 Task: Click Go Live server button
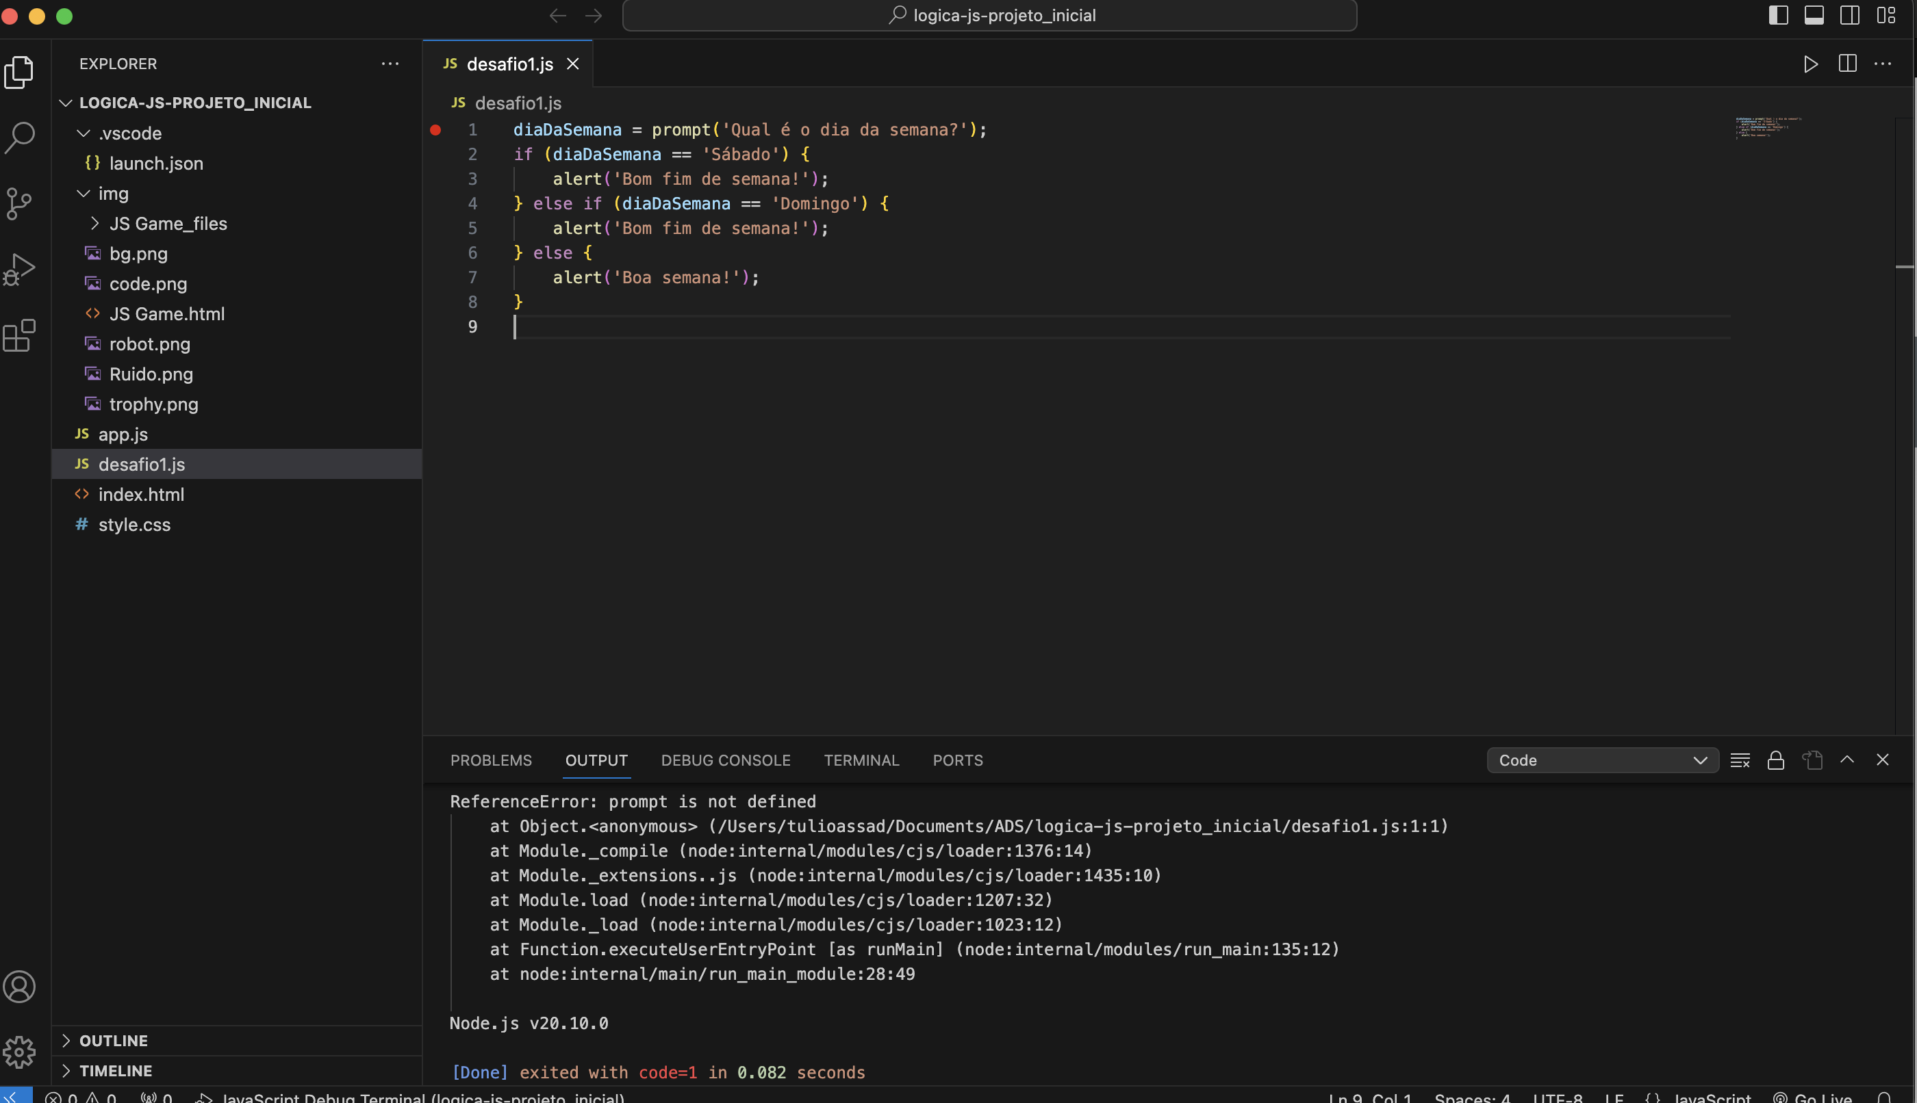[x=1812, y=1097]
